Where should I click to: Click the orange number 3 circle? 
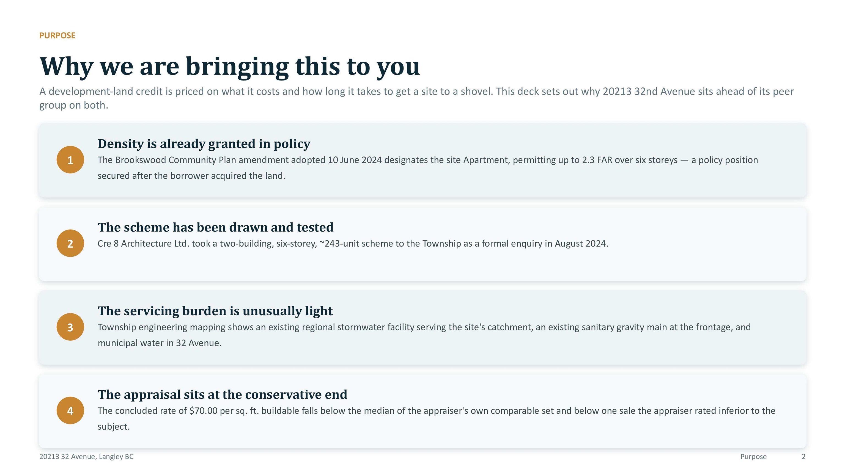70,327
